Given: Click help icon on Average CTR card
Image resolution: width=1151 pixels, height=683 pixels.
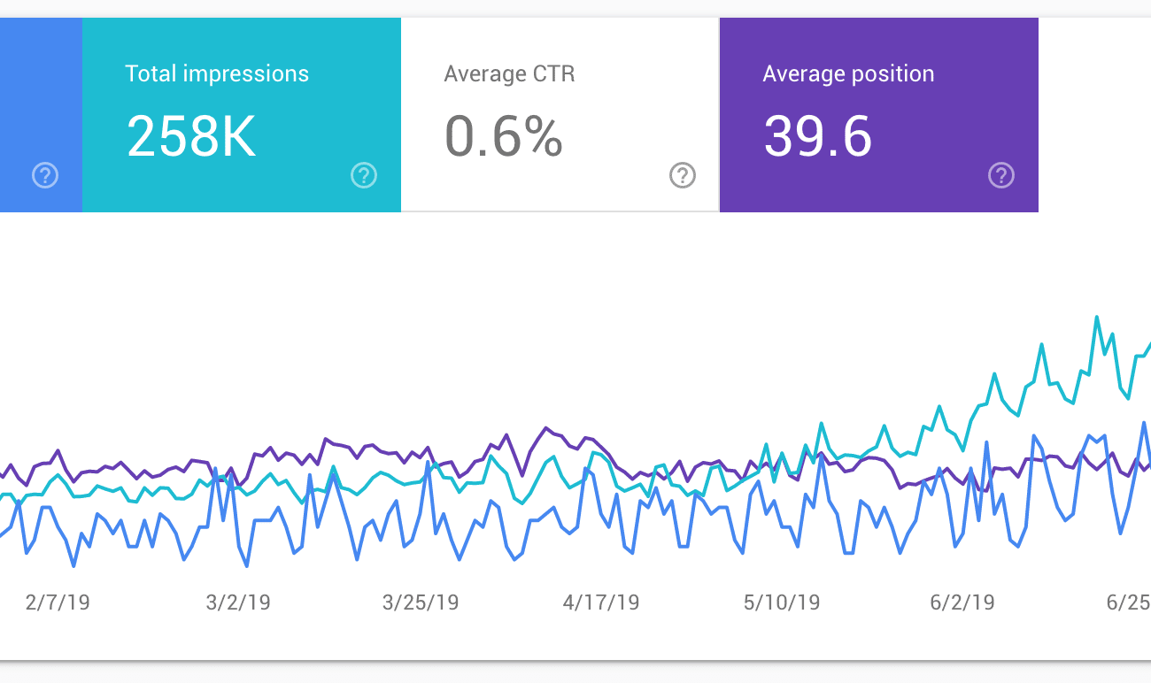Looking at the screenshot, I should point(682,175).
